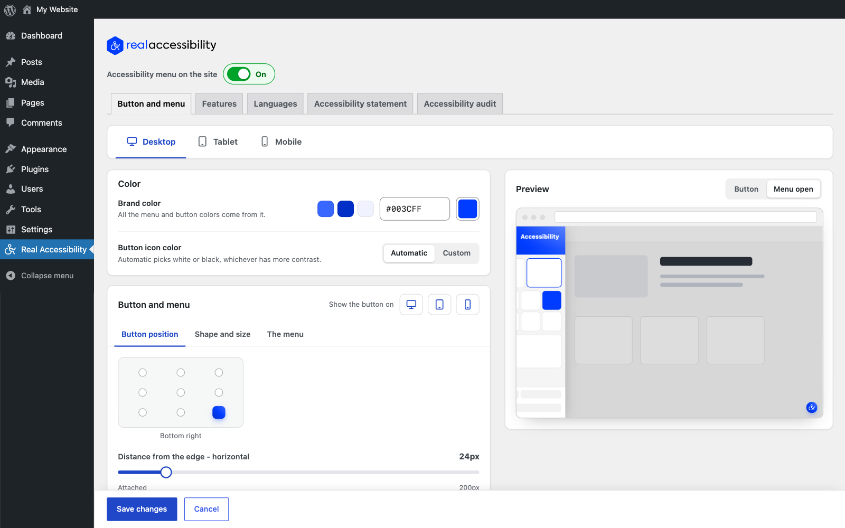Image resolution: width=845 pixels, height=528 pixels.
Task: Select middle left button position
Action: 143,392
